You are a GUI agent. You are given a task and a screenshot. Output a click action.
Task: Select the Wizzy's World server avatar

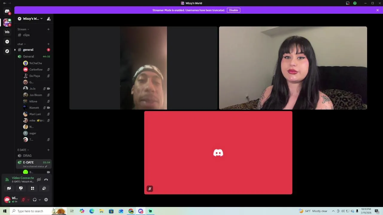pos(7,22)
